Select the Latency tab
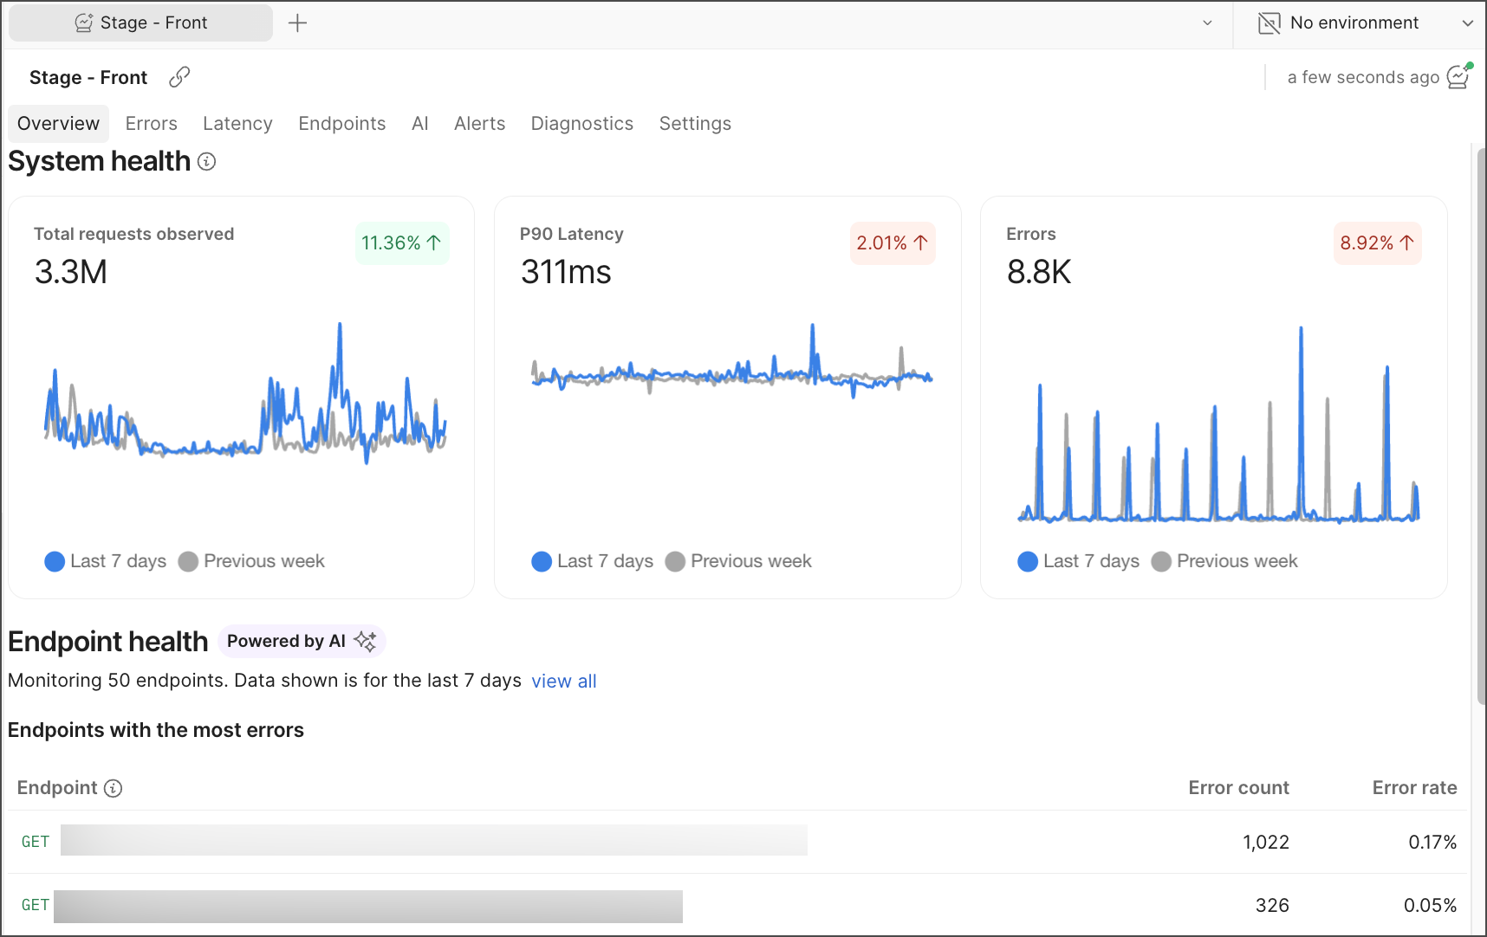This screenshot has height=937, width=1487. click(x=237, y=124)
